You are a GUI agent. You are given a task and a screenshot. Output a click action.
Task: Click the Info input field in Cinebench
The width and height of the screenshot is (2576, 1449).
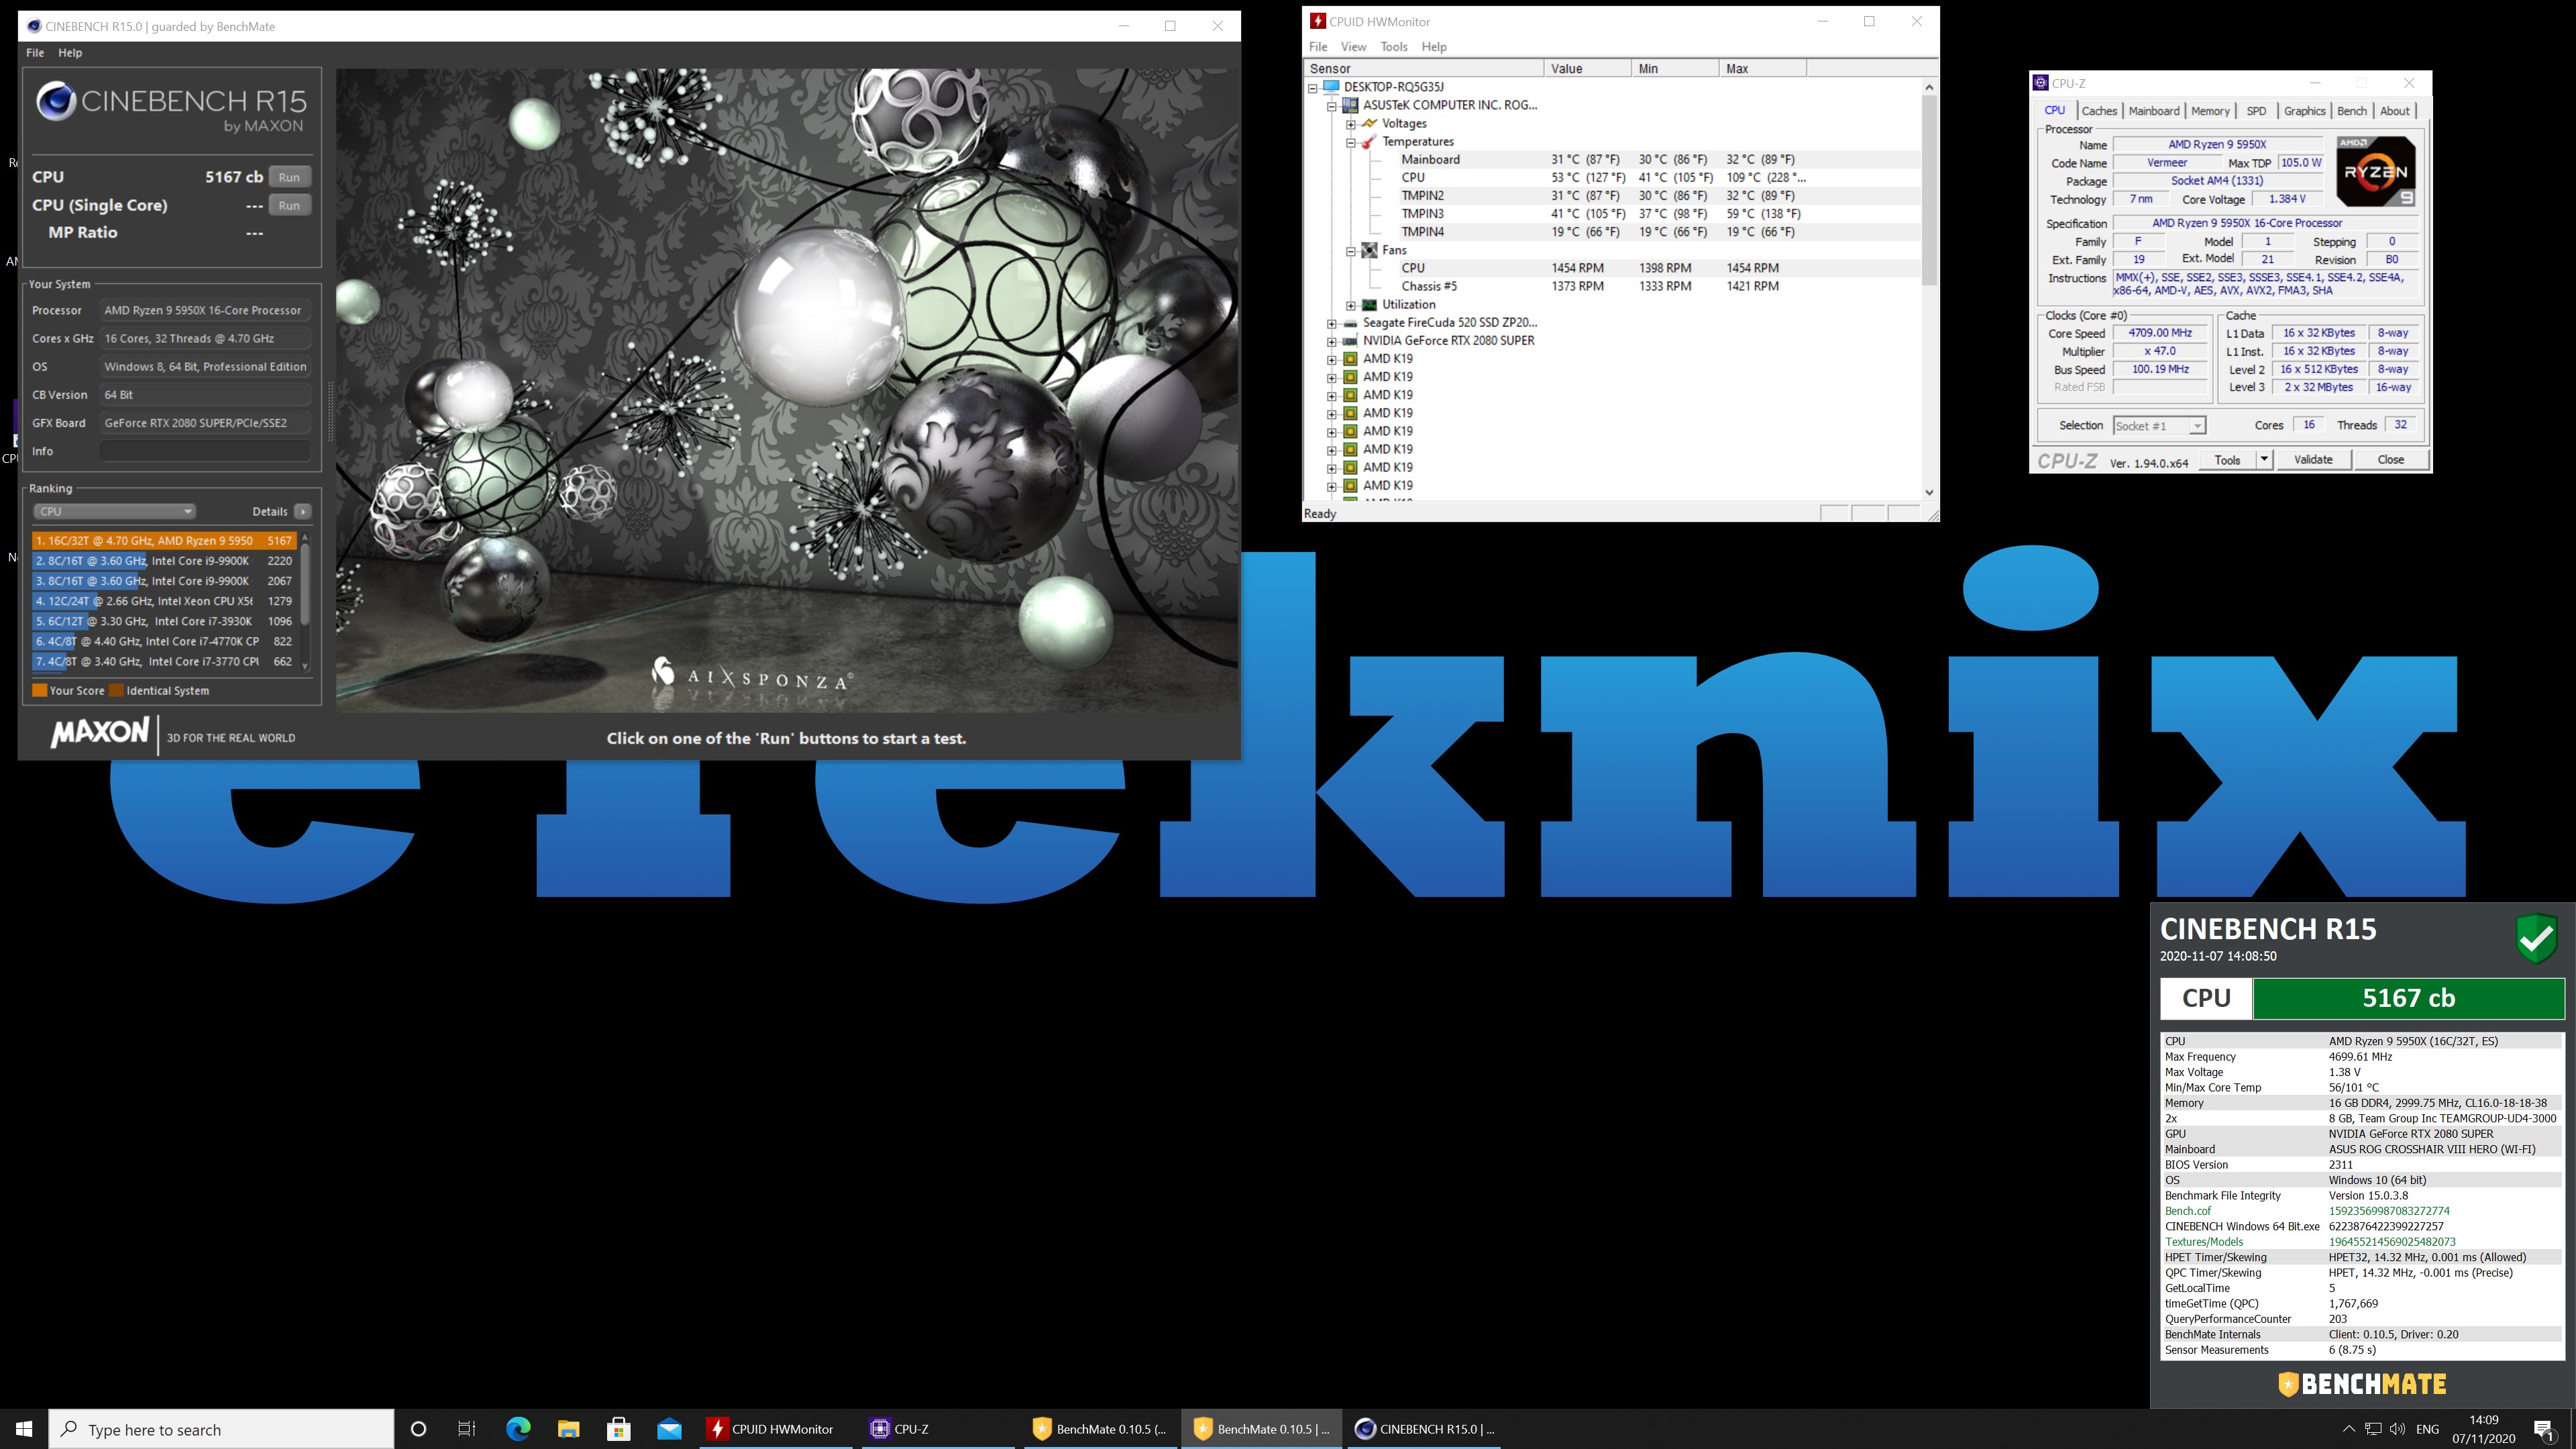pyautogui.click(x=204, y=451)
